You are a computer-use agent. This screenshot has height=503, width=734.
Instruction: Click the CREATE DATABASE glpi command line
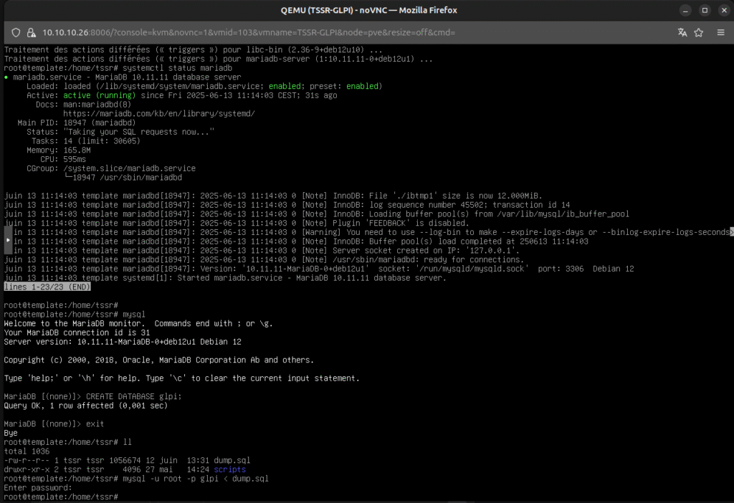pos(133,396)
